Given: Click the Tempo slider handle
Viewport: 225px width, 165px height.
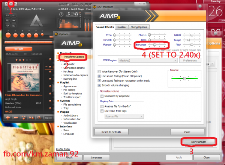Looking at the screenshot, I should 188,40.
